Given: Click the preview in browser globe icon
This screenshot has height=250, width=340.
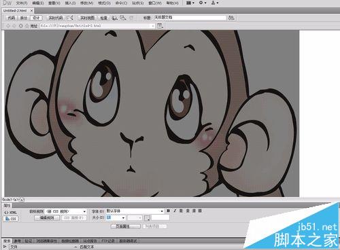Looking at the screenshot, I should click(x=115, y=18).
